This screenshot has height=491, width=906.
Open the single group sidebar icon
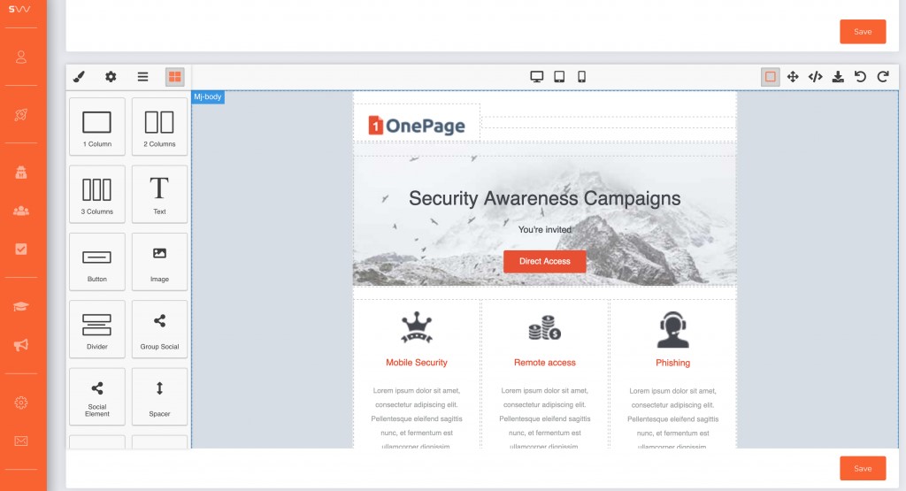[x=21, y=173]
